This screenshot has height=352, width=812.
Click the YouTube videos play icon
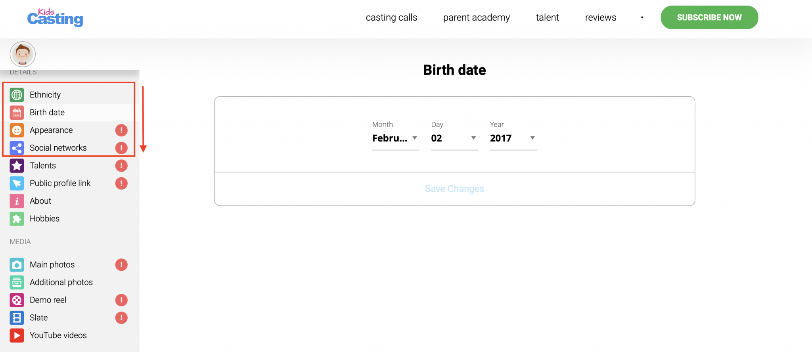point(17,335)
